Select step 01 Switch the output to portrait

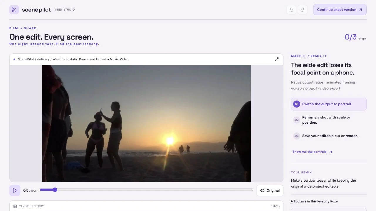[x=329, y=104]
